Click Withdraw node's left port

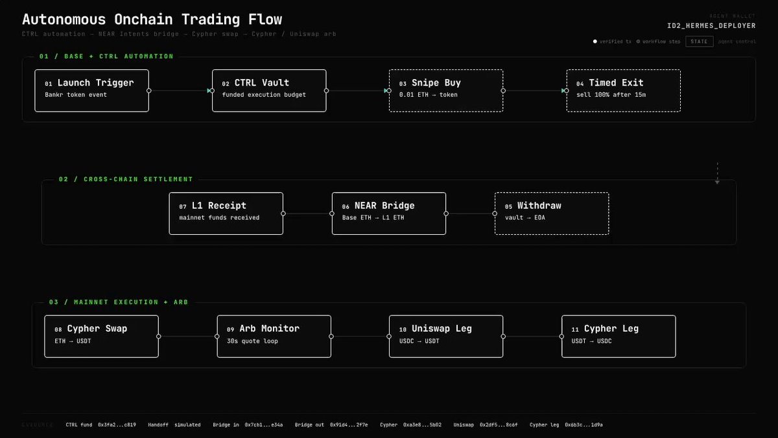[x=495, y=213]
